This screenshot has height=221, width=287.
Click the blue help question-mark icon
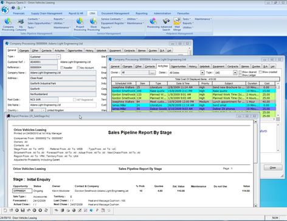tap(13, 7)
